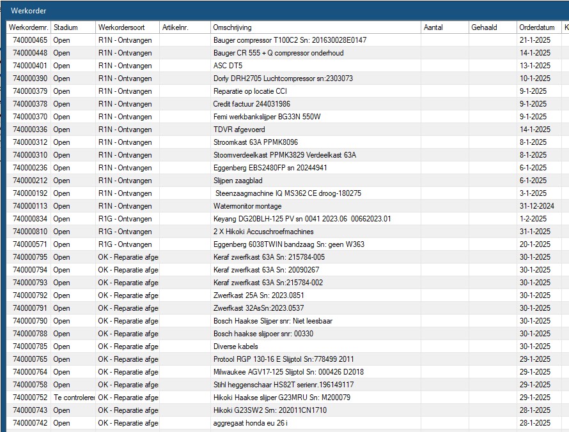Click the 'ASC DT5' description
The image size is (569, 432).
[228, 66]
